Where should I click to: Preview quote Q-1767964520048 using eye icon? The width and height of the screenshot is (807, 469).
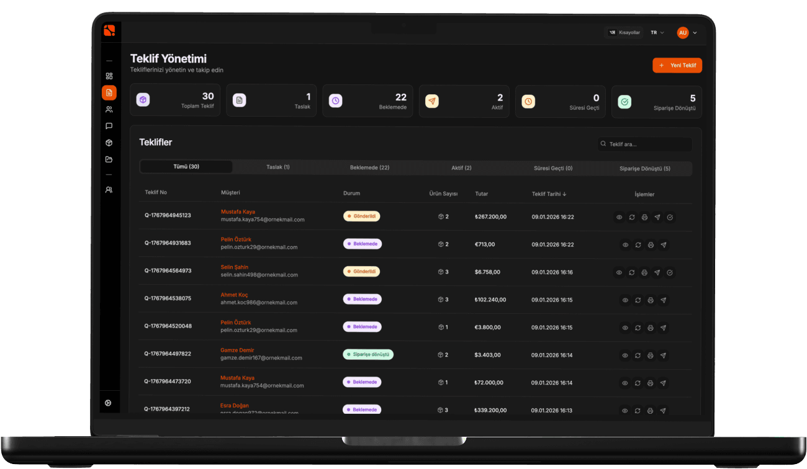tap(625, 328)
